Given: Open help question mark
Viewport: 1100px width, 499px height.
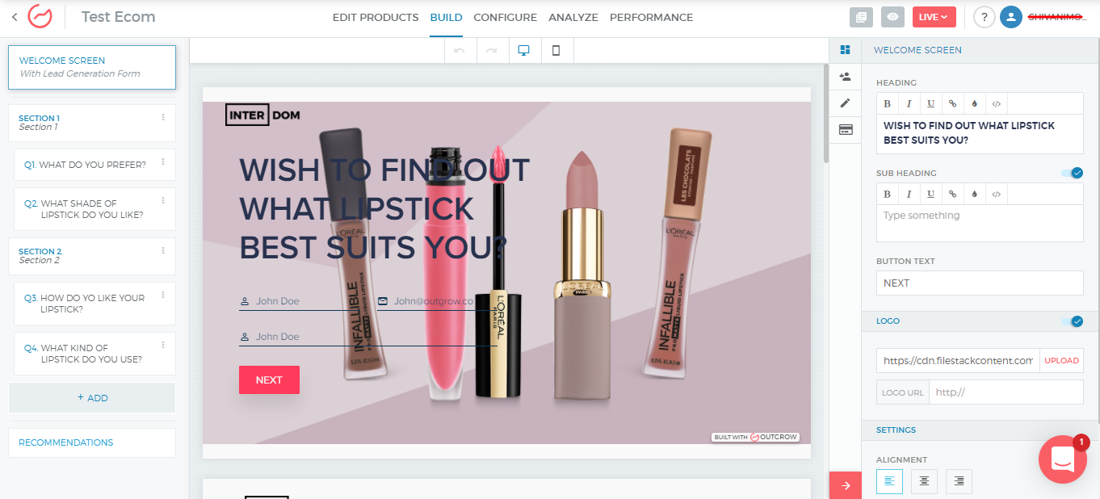Looking at the screenshot, I should click(x=984, y=17).
